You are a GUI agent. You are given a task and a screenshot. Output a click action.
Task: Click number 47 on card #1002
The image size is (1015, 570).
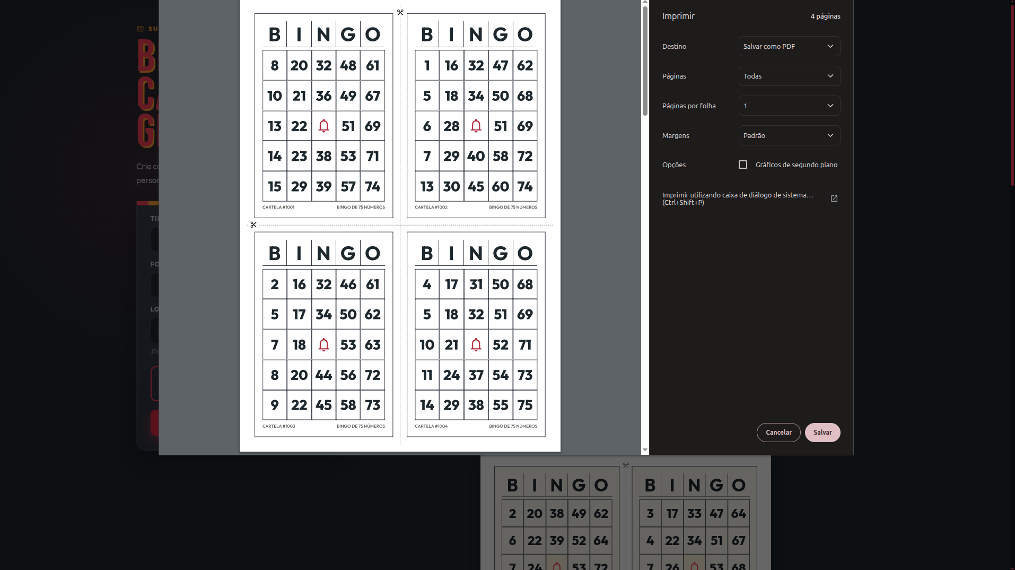[501, 65]
